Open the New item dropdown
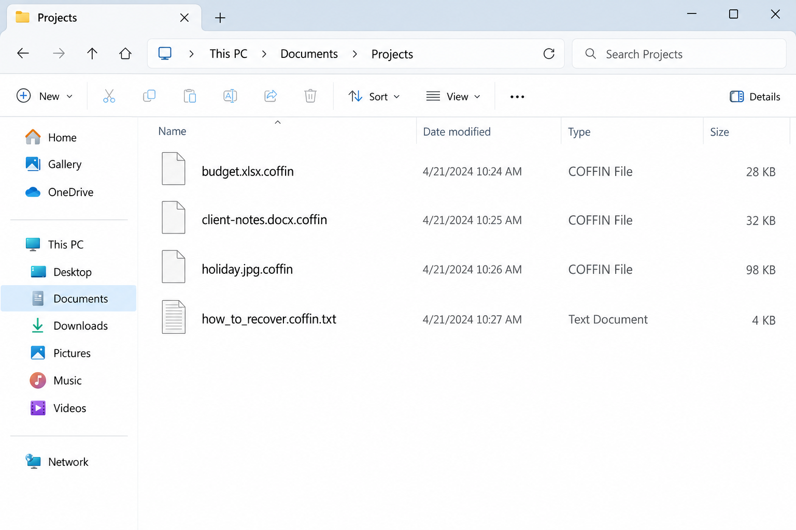 [45, 96]
